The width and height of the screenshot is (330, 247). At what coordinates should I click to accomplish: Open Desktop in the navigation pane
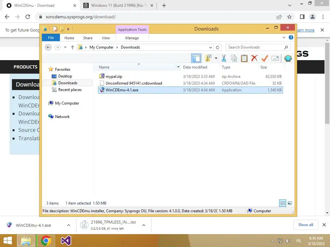point(65,76)
